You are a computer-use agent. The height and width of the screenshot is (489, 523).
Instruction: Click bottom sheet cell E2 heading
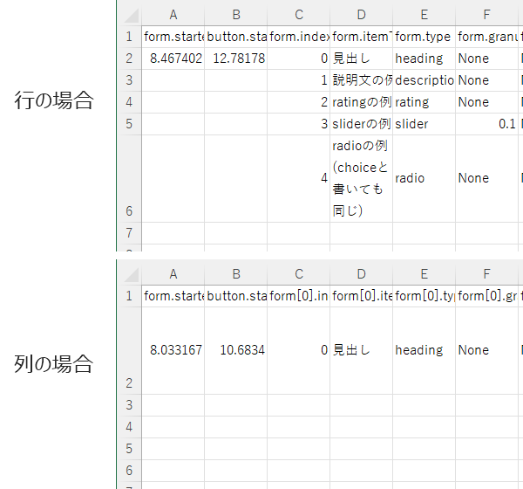(424, 350)
